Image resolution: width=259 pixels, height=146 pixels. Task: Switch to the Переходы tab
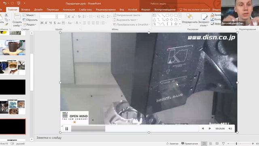click(x=53, y=10)
